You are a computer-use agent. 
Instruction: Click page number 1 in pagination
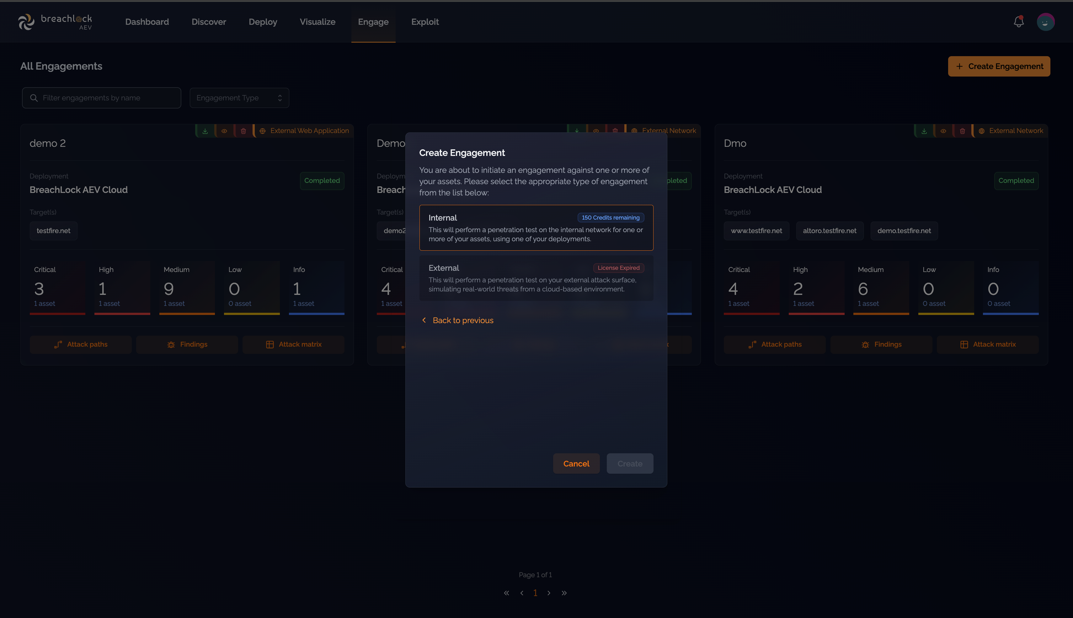click(535, 593)
